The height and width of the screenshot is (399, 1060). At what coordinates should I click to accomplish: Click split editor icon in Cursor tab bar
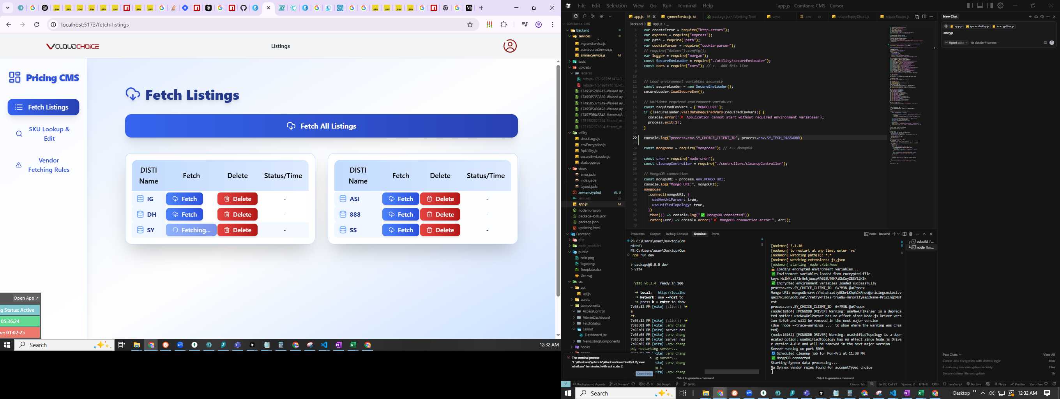coord(924,16)
